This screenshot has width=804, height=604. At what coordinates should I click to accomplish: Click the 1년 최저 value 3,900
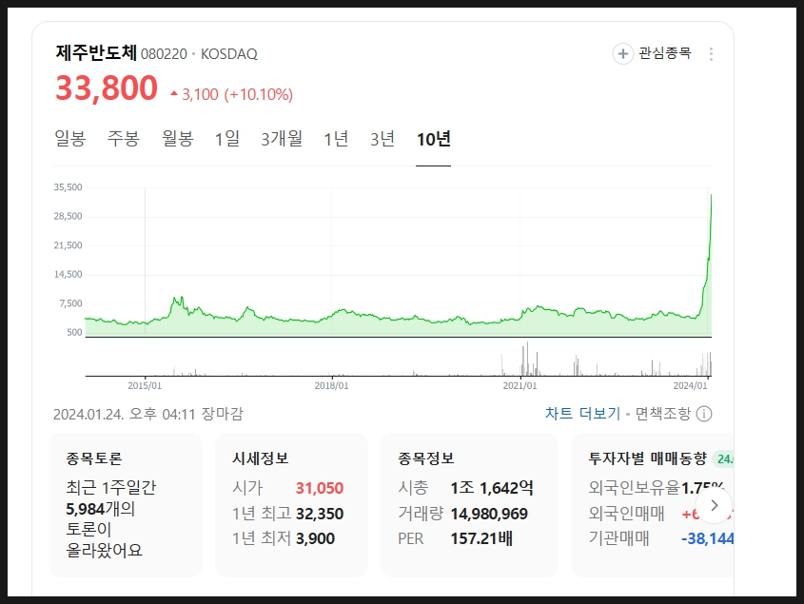[x=315, y=539]
